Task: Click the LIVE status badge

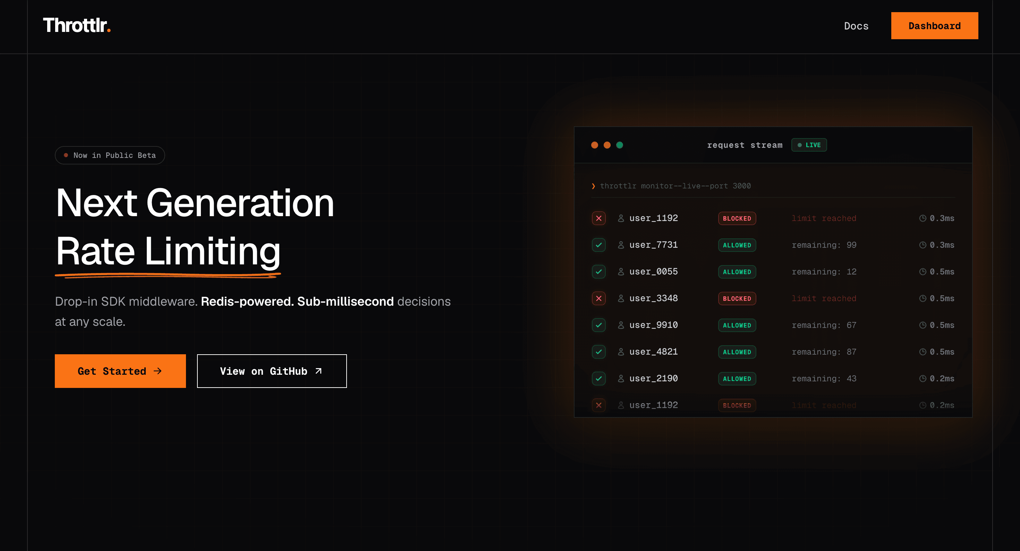Action: [809, 145]
